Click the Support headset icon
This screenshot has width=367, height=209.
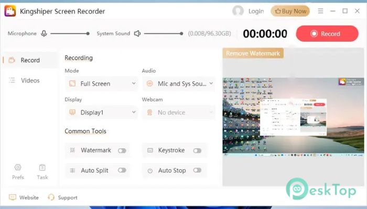[51, 198]
